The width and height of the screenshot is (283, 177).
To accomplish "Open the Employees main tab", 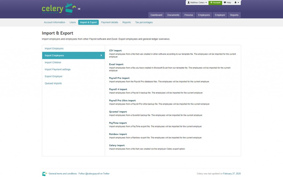I will (204, 15).
